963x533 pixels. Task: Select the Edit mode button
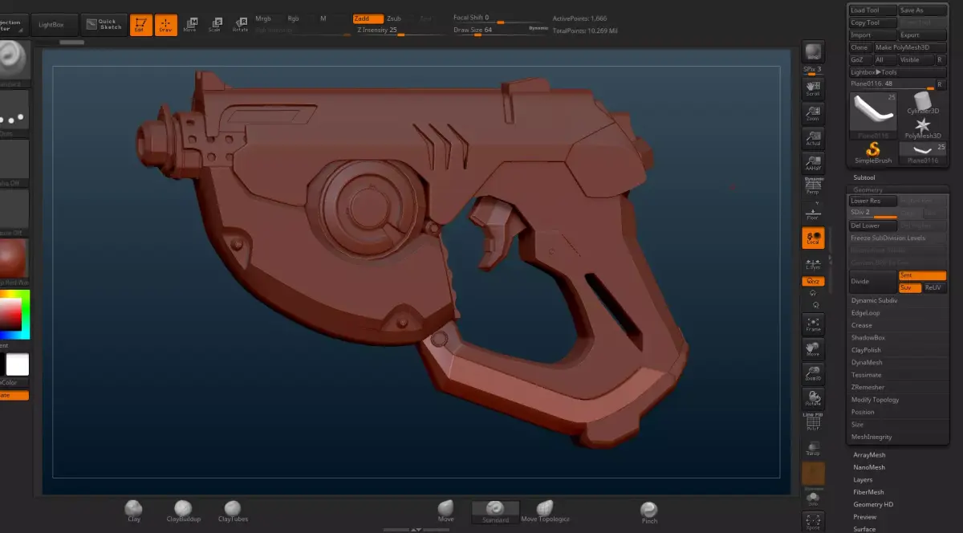point(140,25)
